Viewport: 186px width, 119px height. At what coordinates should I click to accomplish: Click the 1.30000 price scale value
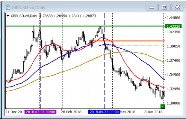click(x=173, y=103)
